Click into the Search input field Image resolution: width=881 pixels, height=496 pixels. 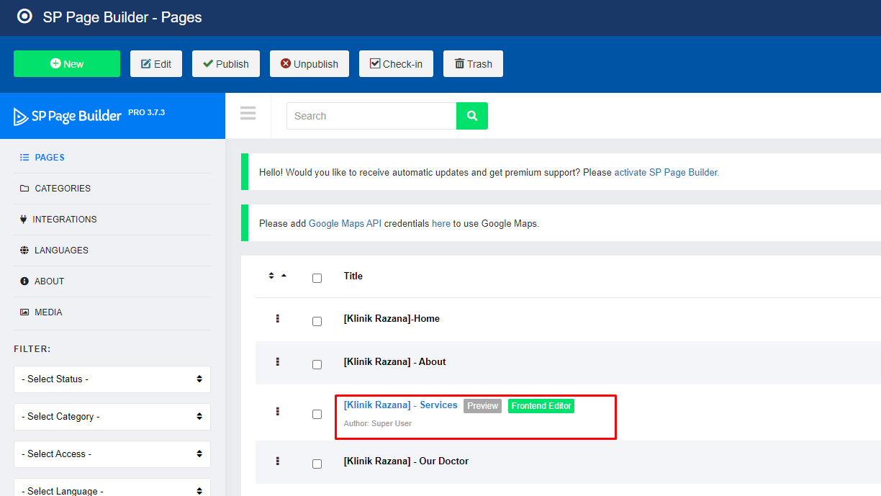(371, 116)
